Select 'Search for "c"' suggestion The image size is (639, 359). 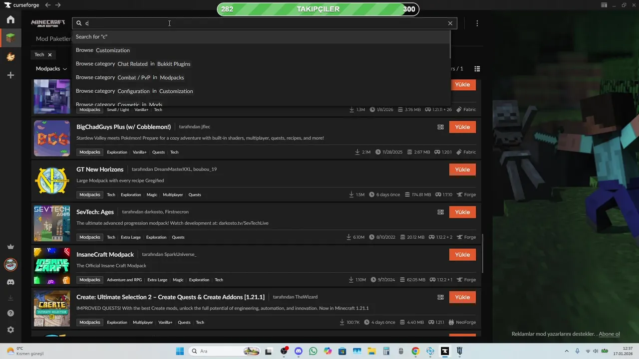click(261, 36)
